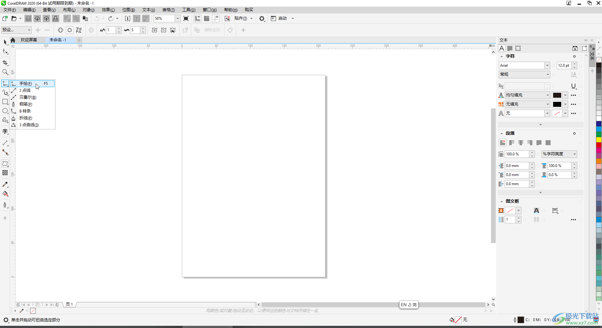This screenshot has width=602, height=328.
Task: Select the Interactive fill tool
Action: [x=5, y=194]
